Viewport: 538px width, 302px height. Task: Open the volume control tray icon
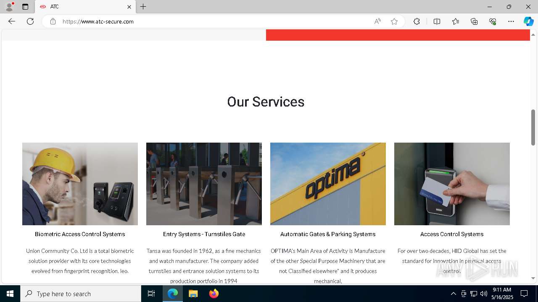point(483,294)
